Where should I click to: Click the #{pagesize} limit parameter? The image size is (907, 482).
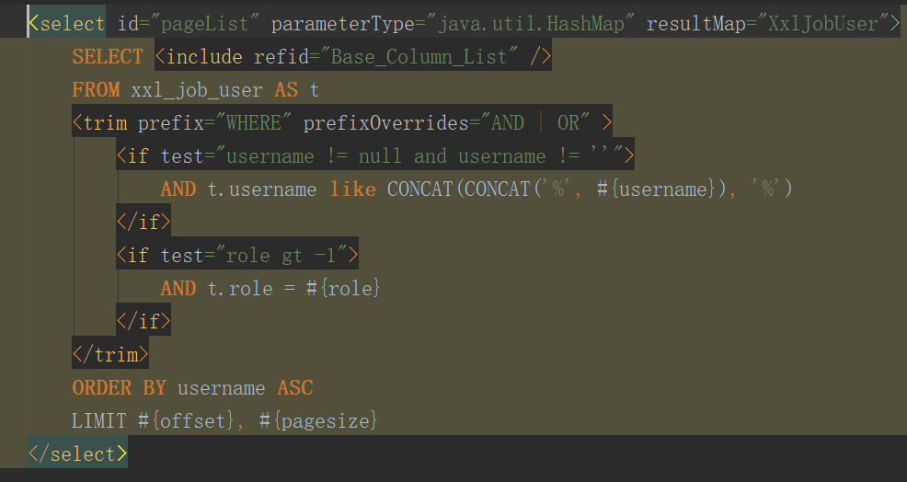(x=319, y=421)
